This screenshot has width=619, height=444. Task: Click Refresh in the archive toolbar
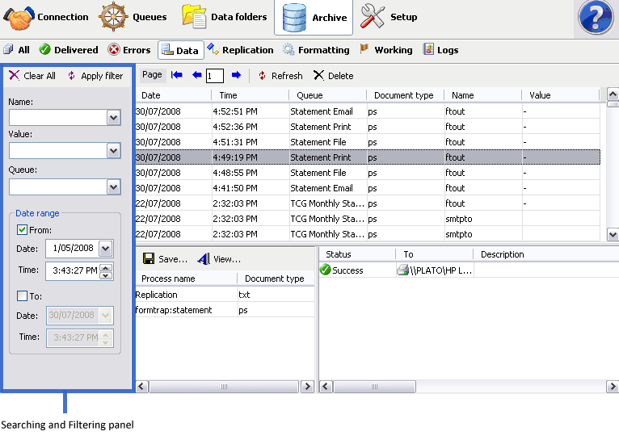280,76
